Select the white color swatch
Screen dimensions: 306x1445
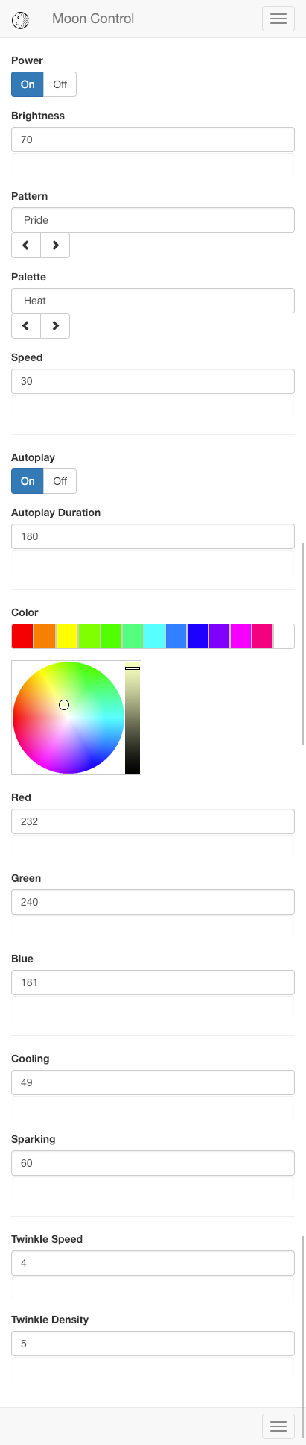tap(284, 636)
